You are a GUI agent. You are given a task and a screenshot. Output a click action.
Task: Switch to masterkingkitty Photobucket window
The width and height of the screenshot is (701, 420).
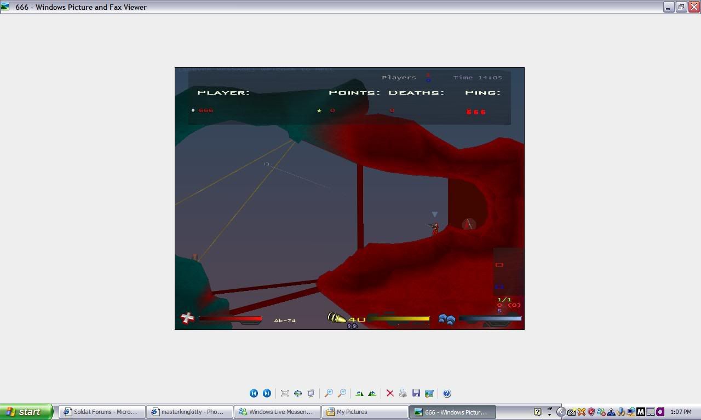click(190, 412)
